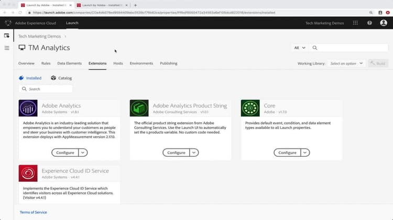Configure the Adobe Analytics extension
The height and width of the screenshot is (220, 393).
(x=65, y=153)
